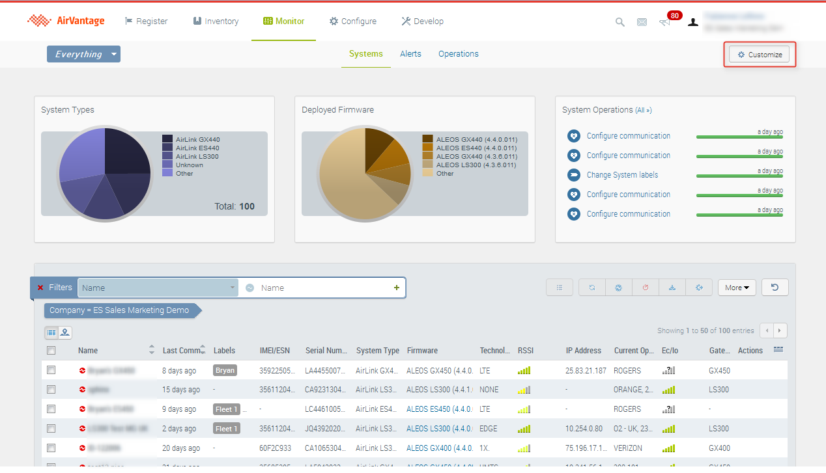Click ALEOS LS300 (4.3.6.011) legend swatch
826x473 pixels.
click(427, 165)
